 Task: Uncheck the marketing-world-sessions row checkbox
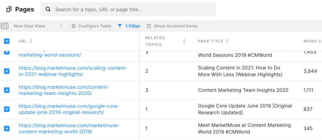point(7,52)
